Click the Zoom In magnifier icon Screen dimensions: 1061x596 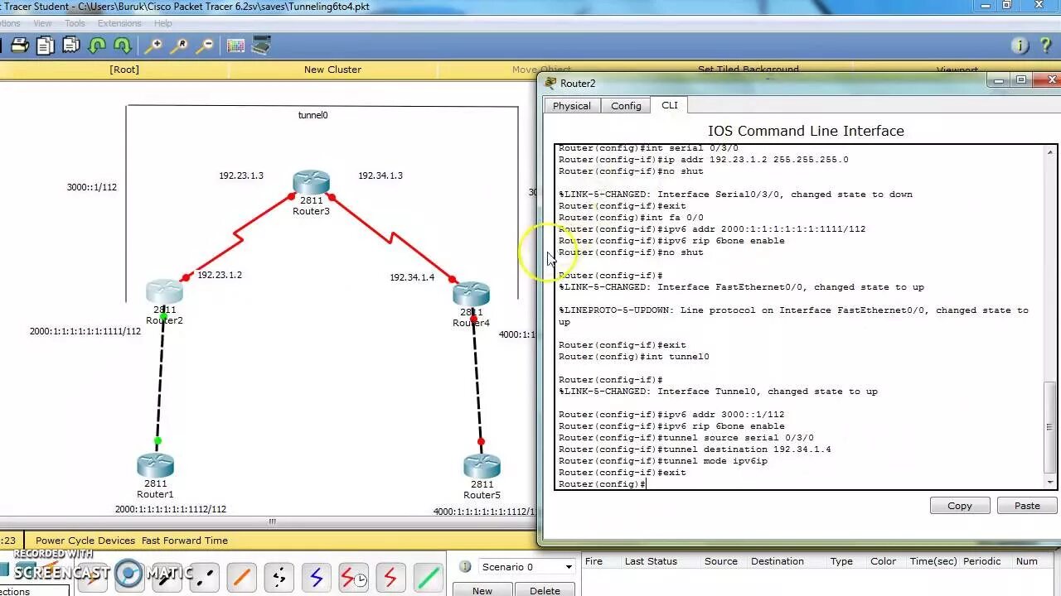click(153, 46)
